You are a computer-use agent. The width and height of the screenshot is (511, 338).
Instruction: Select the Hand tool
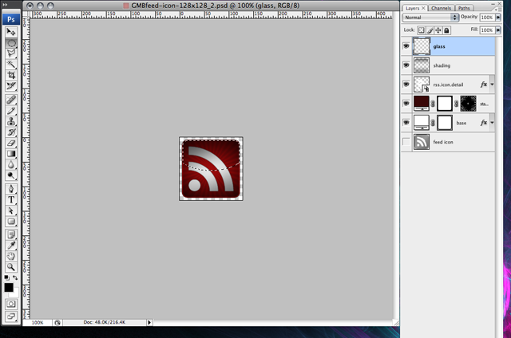tap(11, 256)
